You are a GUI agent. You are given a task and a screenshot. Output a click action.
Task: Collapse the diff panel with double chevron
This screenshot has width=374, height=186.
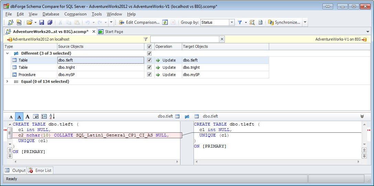pos(362,116)
